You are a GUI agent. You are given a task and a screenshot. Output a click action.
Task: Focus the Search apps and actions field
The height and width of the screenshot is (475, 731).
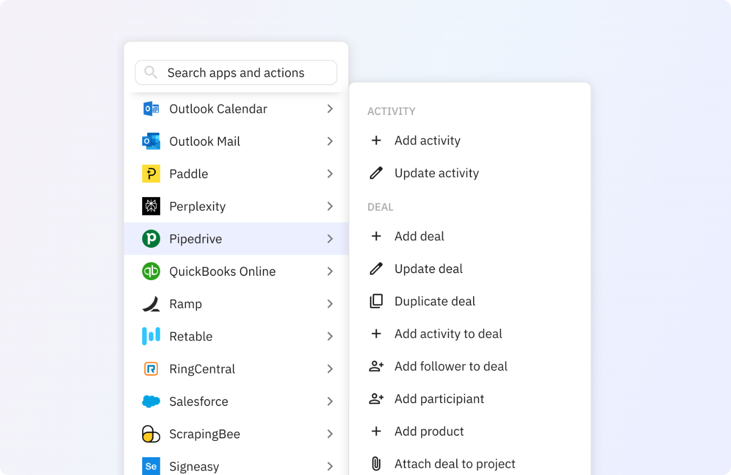(x=236, y=73)
